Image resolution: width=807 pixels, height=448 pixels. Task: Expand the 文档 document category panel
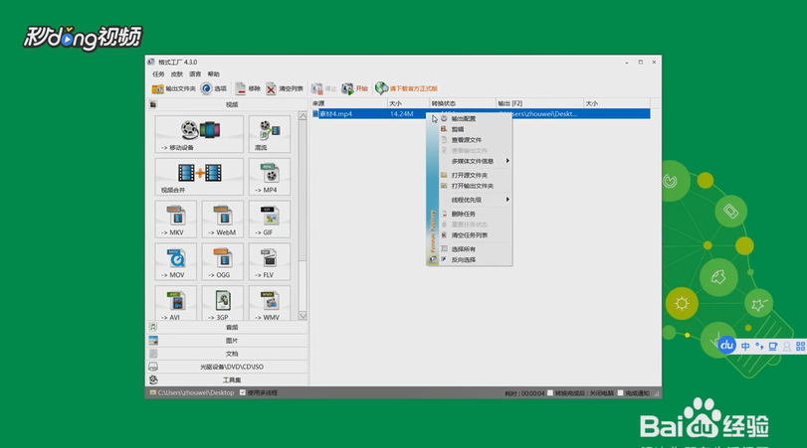click(227, 354)
